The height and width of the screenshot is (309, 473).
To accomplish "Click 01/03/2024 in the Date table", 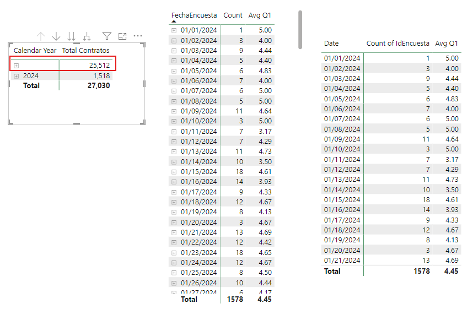I will pyautogui.click(x=342, y=79).
